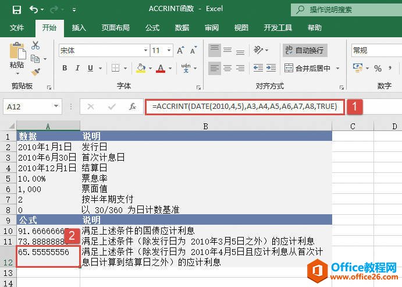
Task: Open the 字体 group dialog launcher
Action: [198, 87]
